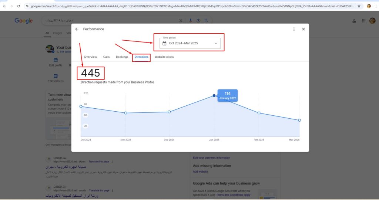Click Translate this page for d2020 details result
Viewport: 379px width, 200px height.
tap(99, 191)
